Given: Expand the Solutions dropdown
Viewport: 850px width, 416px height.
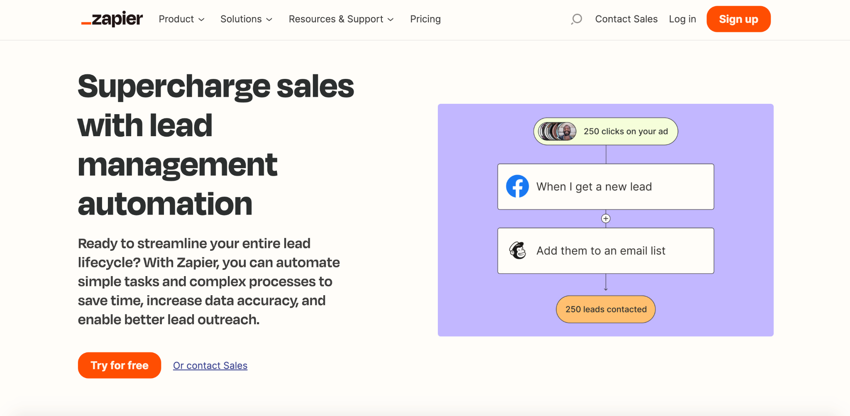Looking at the screenshot, I should pos(246,19).
